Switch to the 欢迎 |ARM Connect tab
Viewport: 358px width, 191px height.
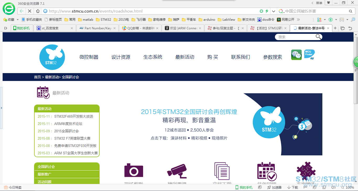pyautogui.click(x=183, y=28)
